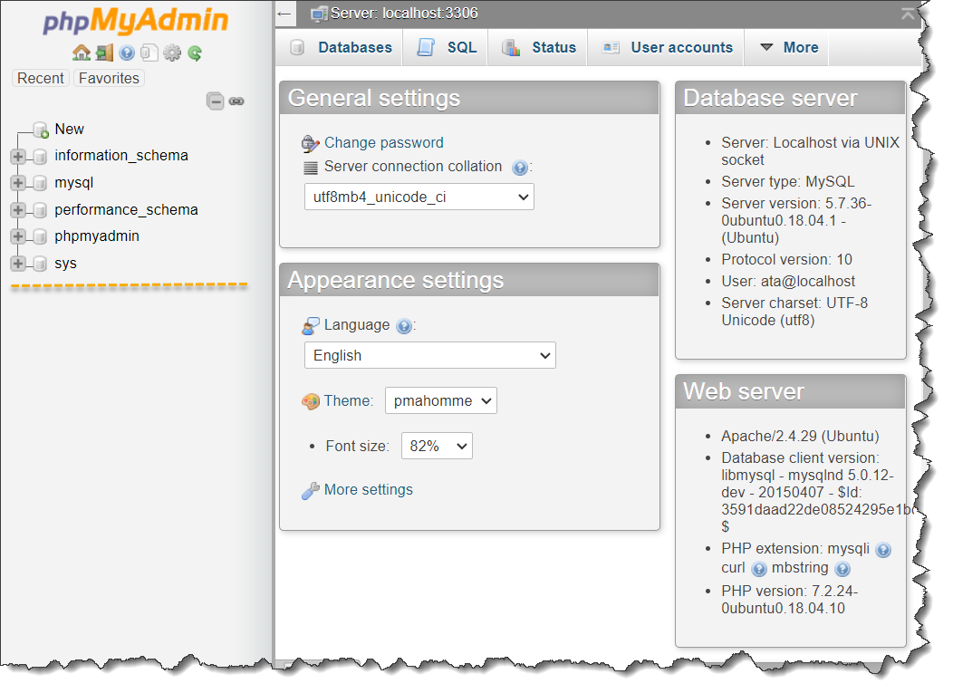Go to the phpMyAdmin Home icon

pyautogui.click(x=81, y=53)
